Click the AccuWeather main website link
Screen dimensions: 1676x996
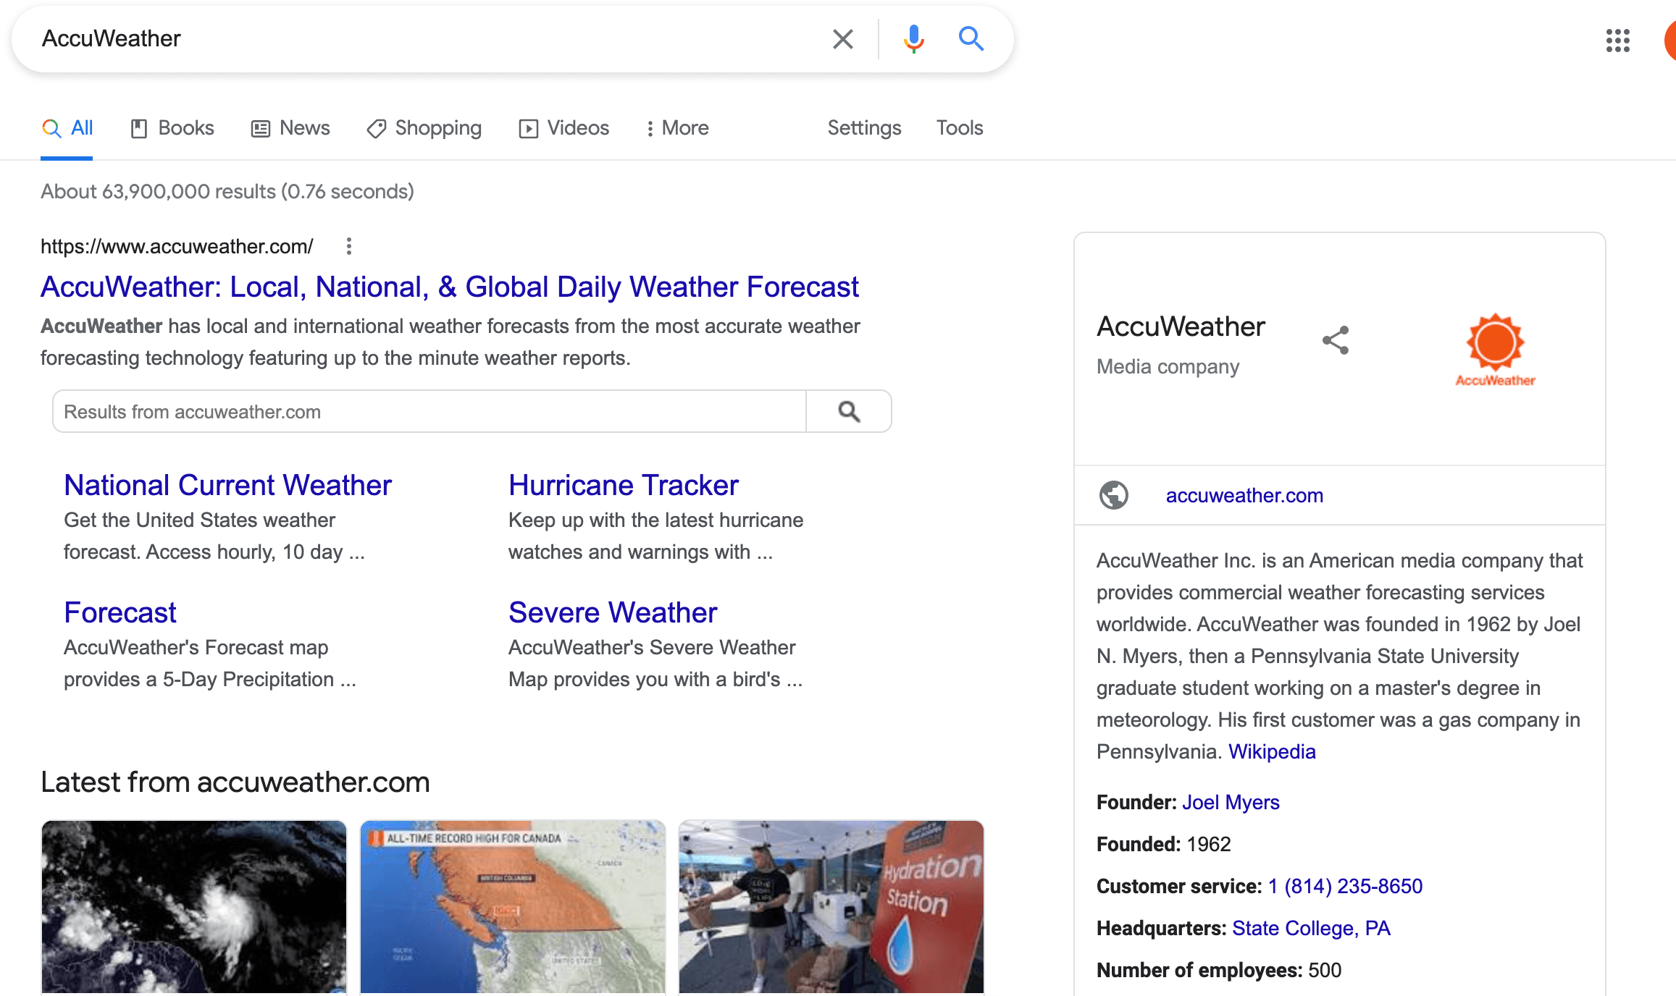point(450,286)
